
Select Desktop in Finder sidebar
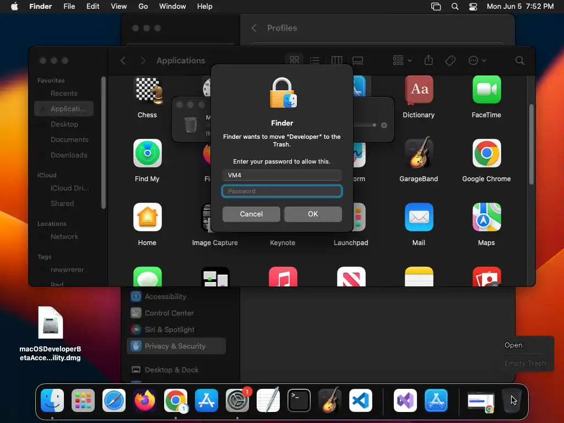coord(64,124)
